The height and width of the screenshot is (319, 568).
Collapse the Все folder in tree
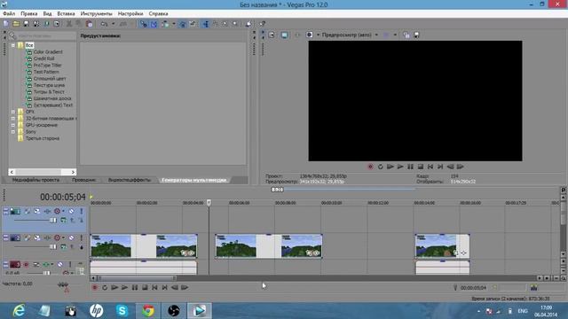(13, 45)
